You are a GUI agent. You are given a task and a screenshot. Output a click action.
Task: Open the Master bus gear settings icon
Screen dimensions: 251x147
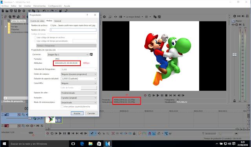(235, 16)
